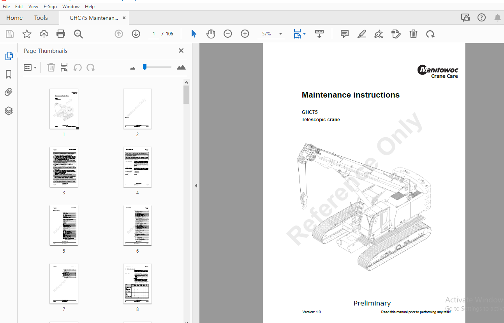Viewport: 504px width, 323px height.
Task: Delete selected thumbnail pages trash icon
Action: pos(51,68)
